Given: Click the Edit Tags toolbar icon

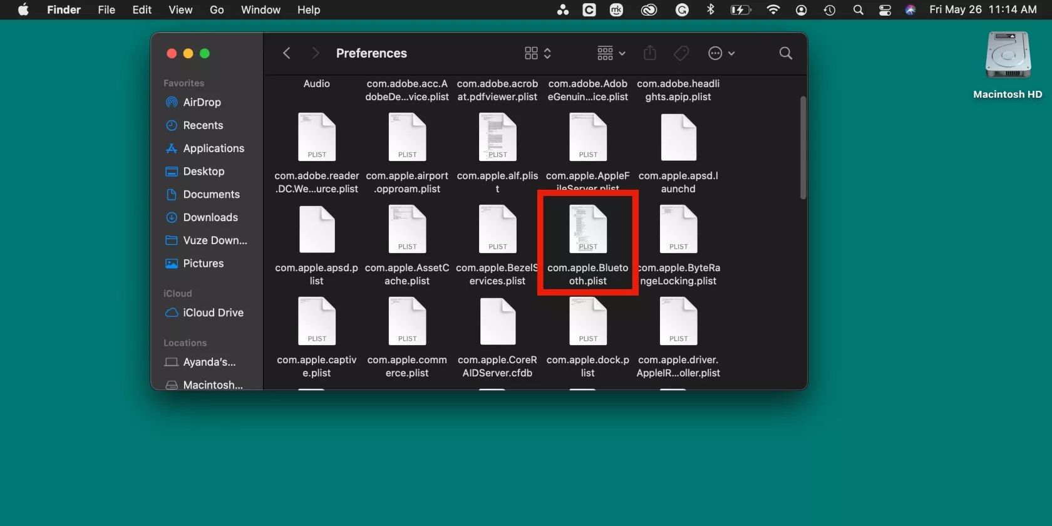Looking at the screenshot, I should tap(681, 53).
